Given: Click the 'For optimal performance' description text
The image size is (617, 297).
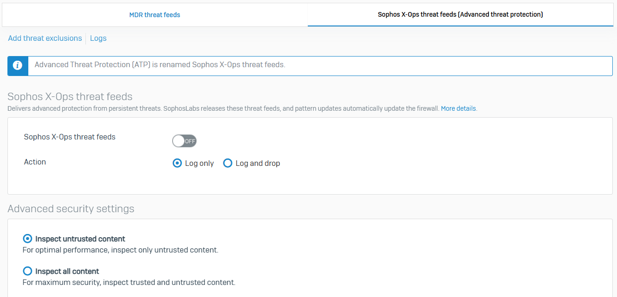Looking at the screenshot, I should (x=120, y=250).
